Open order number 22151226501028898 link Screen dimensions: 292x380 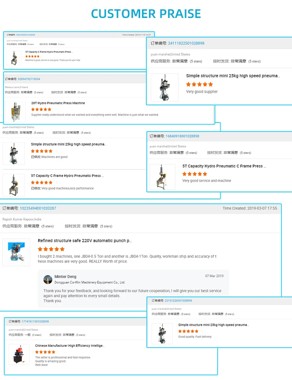(x=178, y=300)
